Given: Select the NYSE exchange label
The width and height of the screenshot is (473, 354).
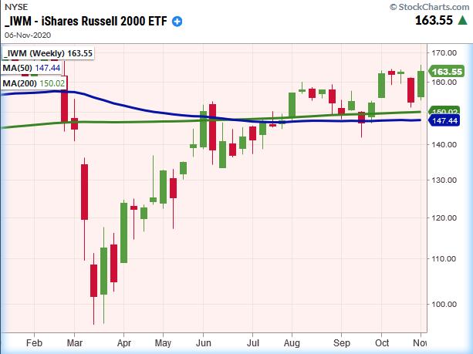Looking at the screenshot, I should pos(15,8).
